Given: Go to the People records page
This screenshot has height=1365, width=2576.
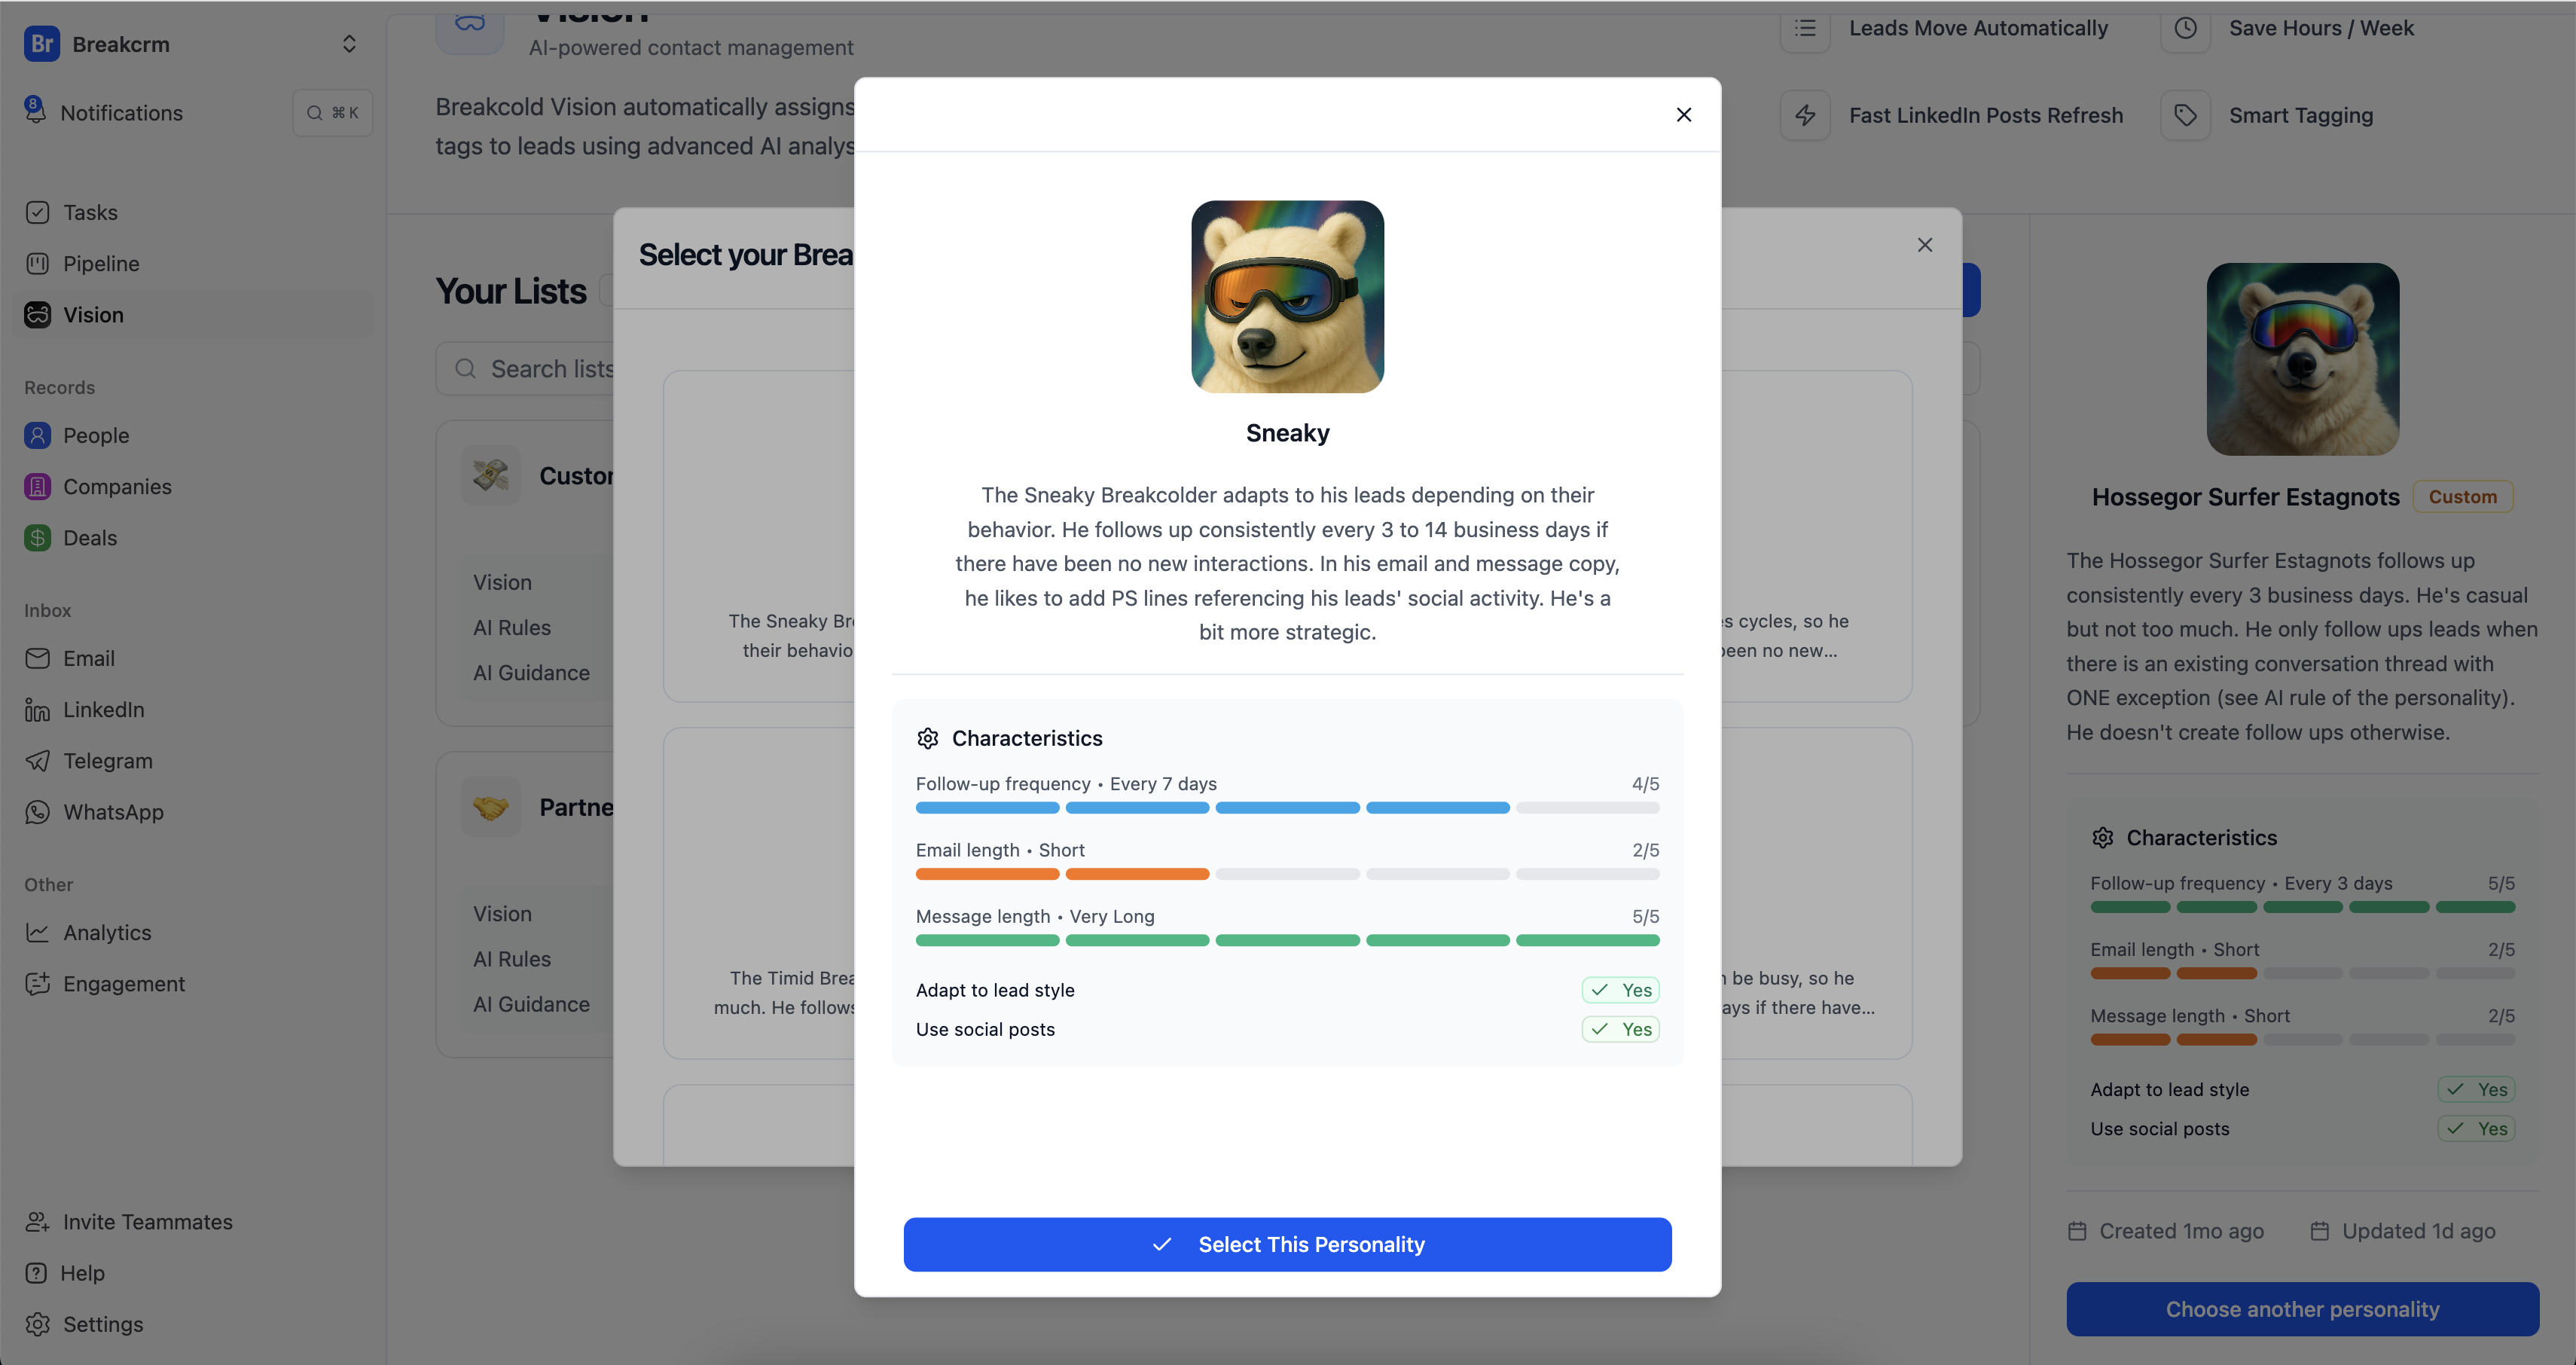Looking at the screenshot, I should pyautogui.click(x=96, y=436).
